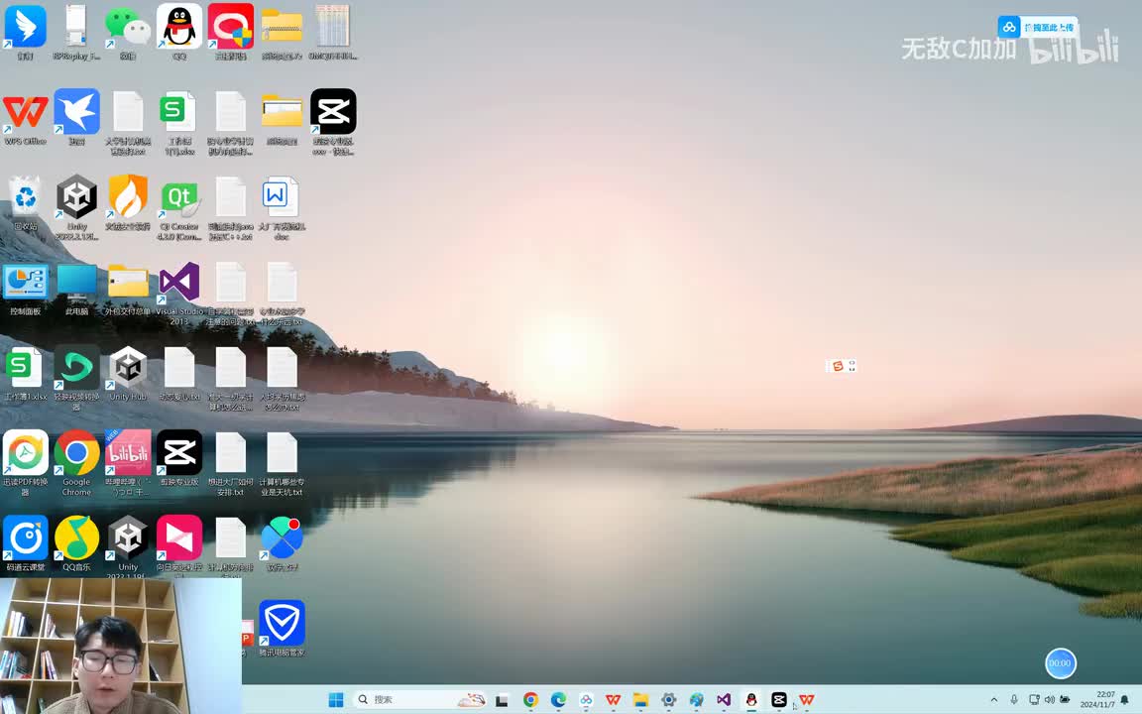Switch to Visual Studio in the taskbar

point(724,699)
